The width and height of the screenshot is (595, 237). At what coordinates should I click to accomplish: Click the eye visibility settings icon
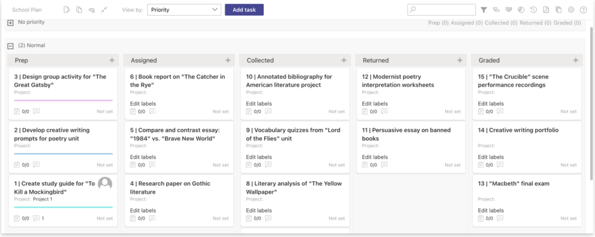pos(91,10)
